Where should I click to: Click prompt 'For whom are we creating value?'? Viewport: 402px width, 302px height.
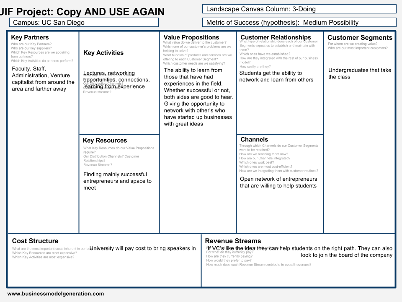(353, 44)
